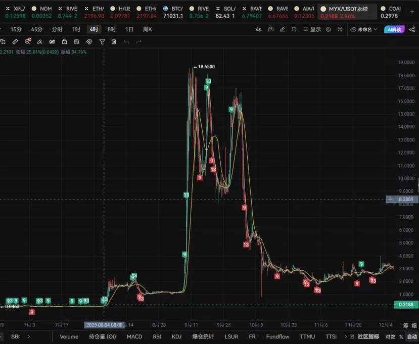Open the 未命名 layout dropdown
Image resolution: width=419 pixels, height=344 pixels.
click(x=364, y=29)
